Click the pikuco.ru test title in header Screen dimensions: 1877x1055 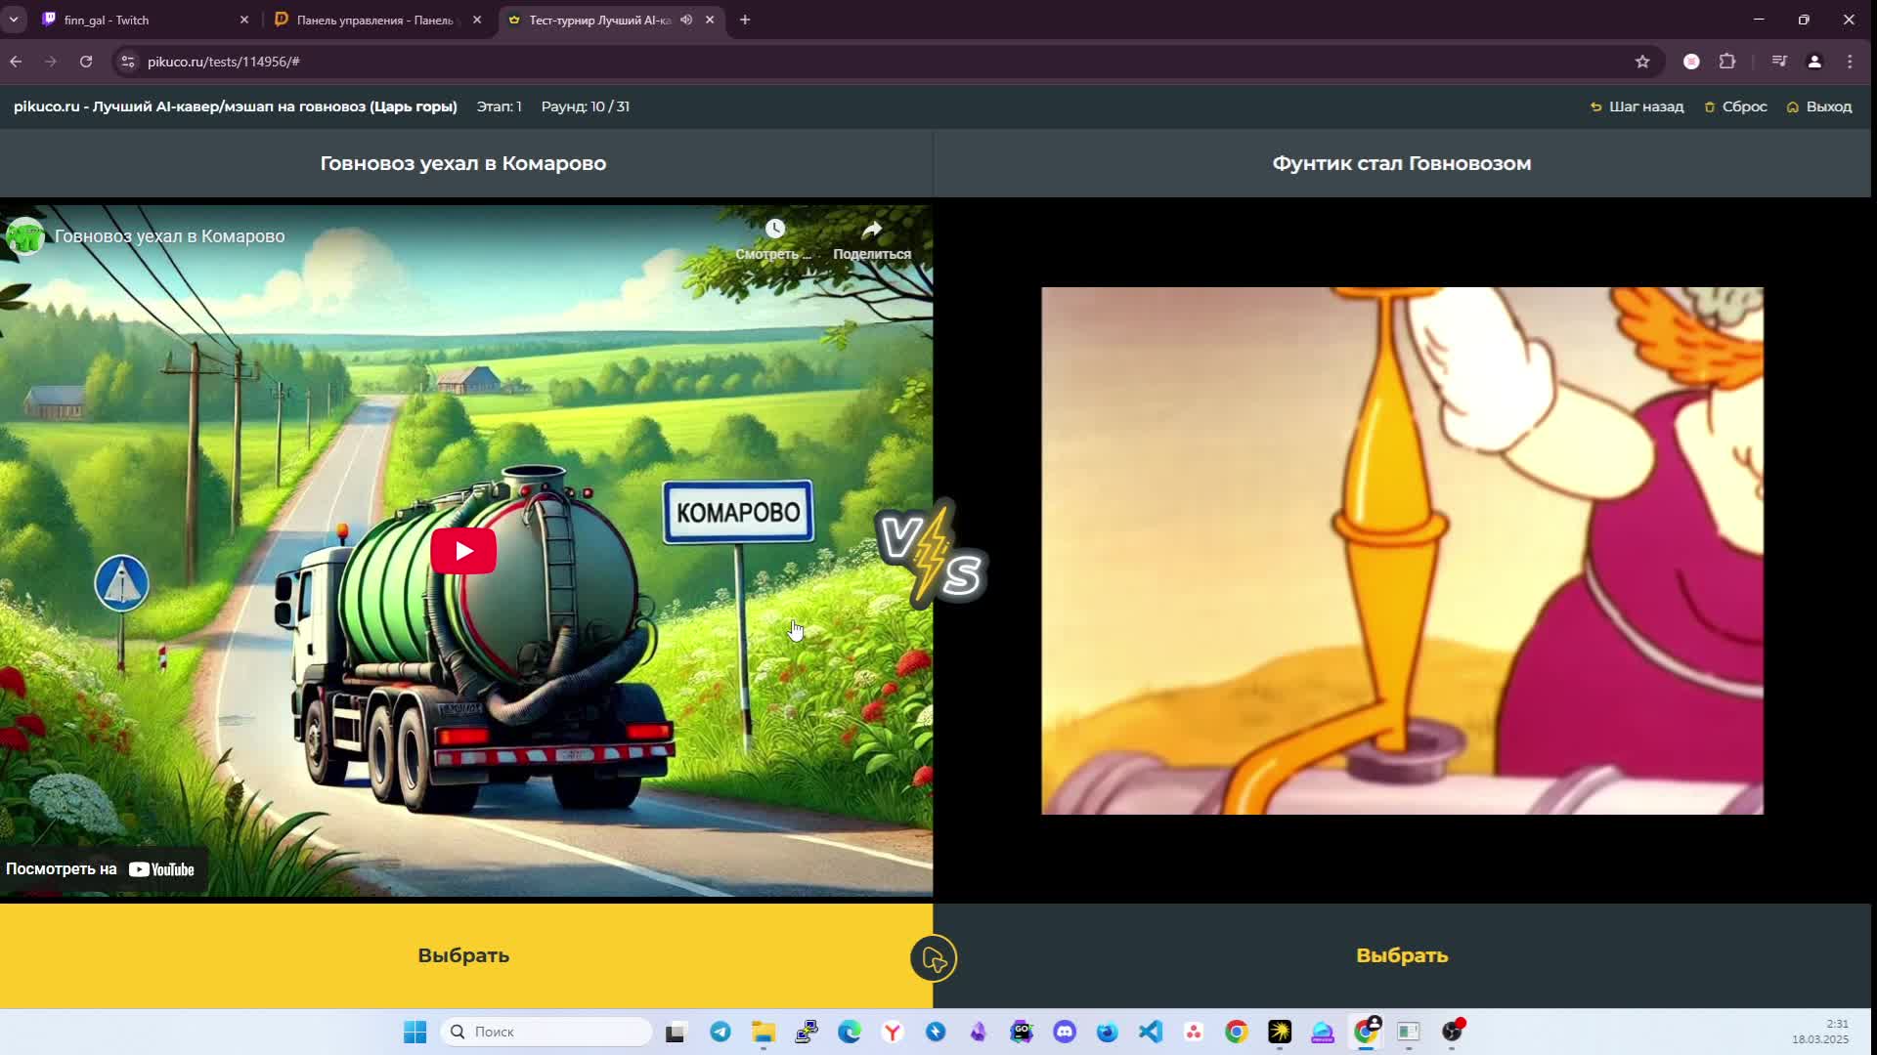pos(236,106)
